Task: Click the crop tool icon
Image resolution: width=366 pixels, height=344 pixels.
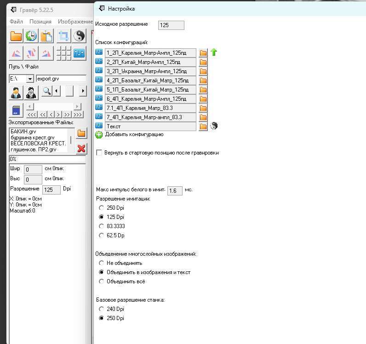Action: tap(64, 36)
